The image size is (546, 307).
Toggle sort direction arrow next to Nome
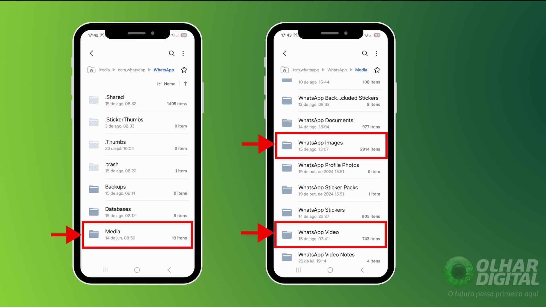tap(185, 84)
